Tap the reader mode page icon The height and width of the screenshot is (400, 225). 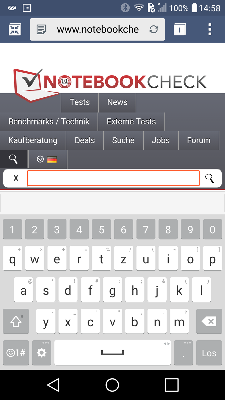pos(41,29)
